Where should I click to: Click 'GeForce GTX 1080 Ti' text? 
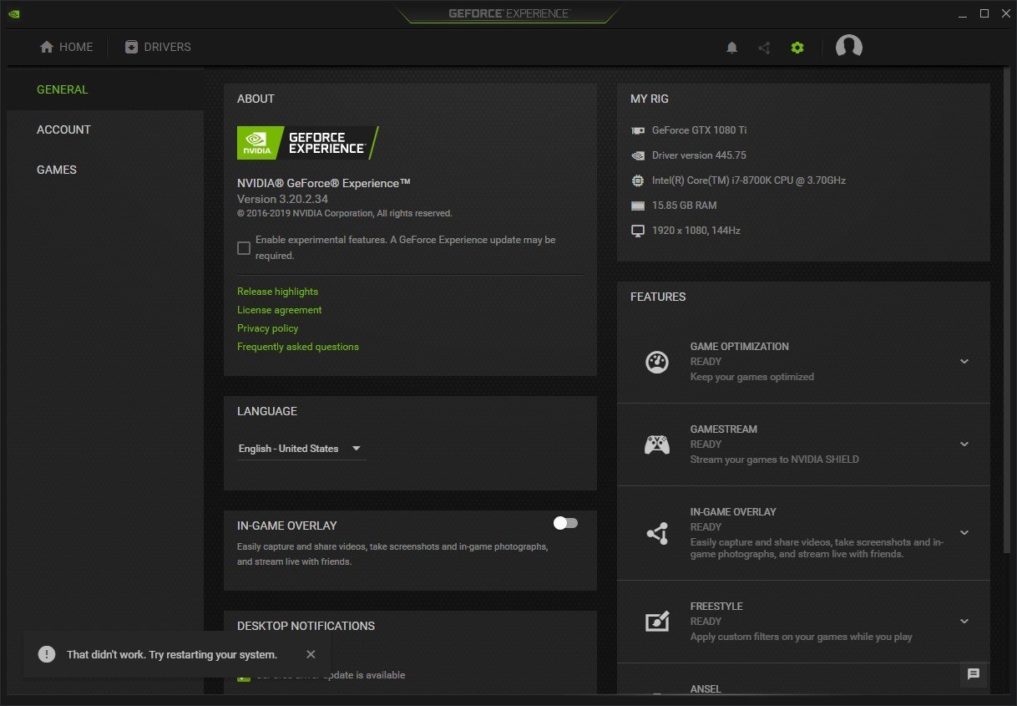(700, 130)
